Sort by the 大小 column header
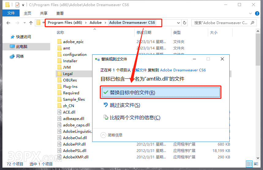263x170 pixels. click(x=214, y=32)
